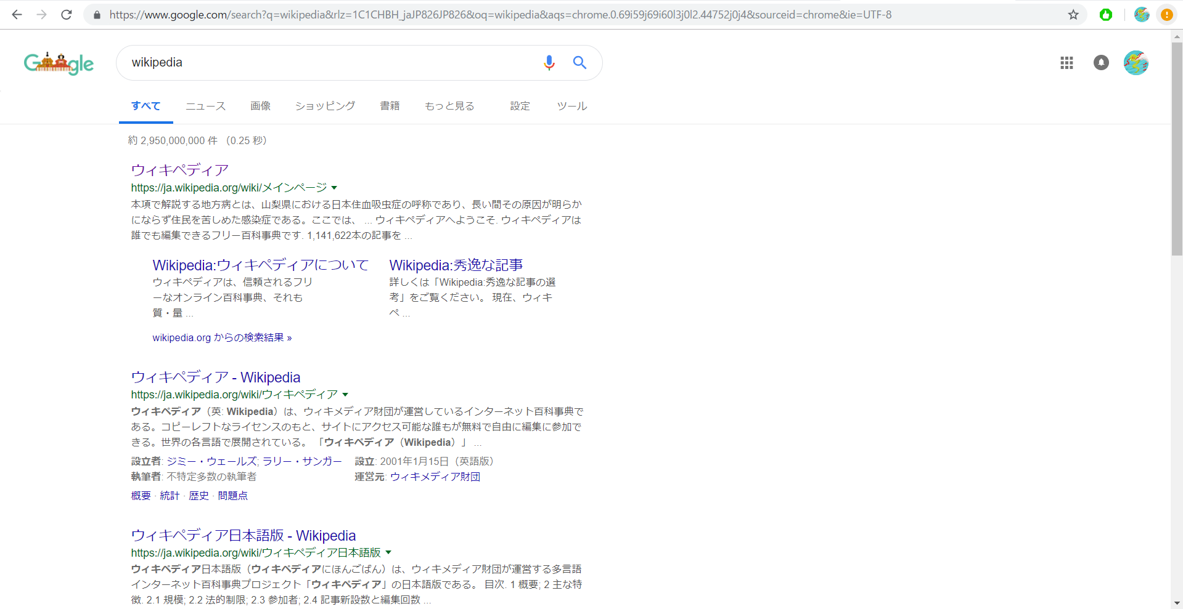Bookmark this page with star icon
Viewport: 1183px width, 609px height.
1073,15
